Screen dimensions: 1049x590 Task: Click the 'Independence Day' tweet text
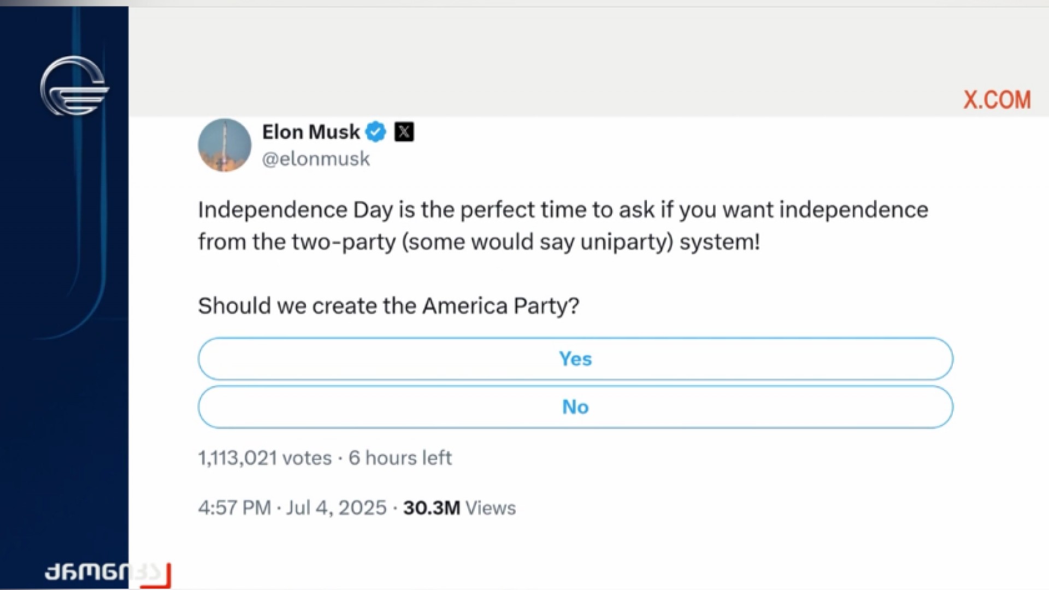(295, 210)
